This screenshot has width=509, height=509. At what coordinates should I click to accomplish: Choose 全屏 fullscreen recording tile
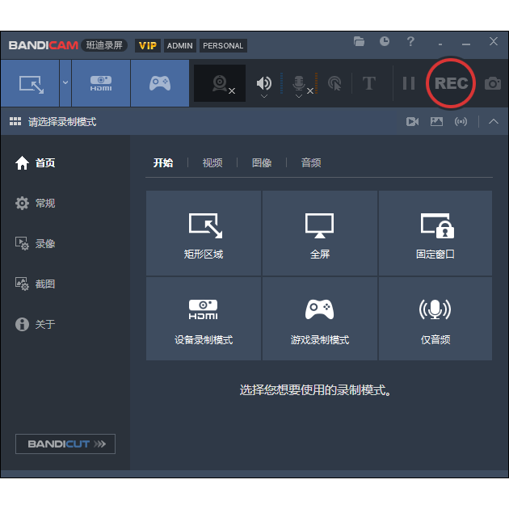(320, 233)
